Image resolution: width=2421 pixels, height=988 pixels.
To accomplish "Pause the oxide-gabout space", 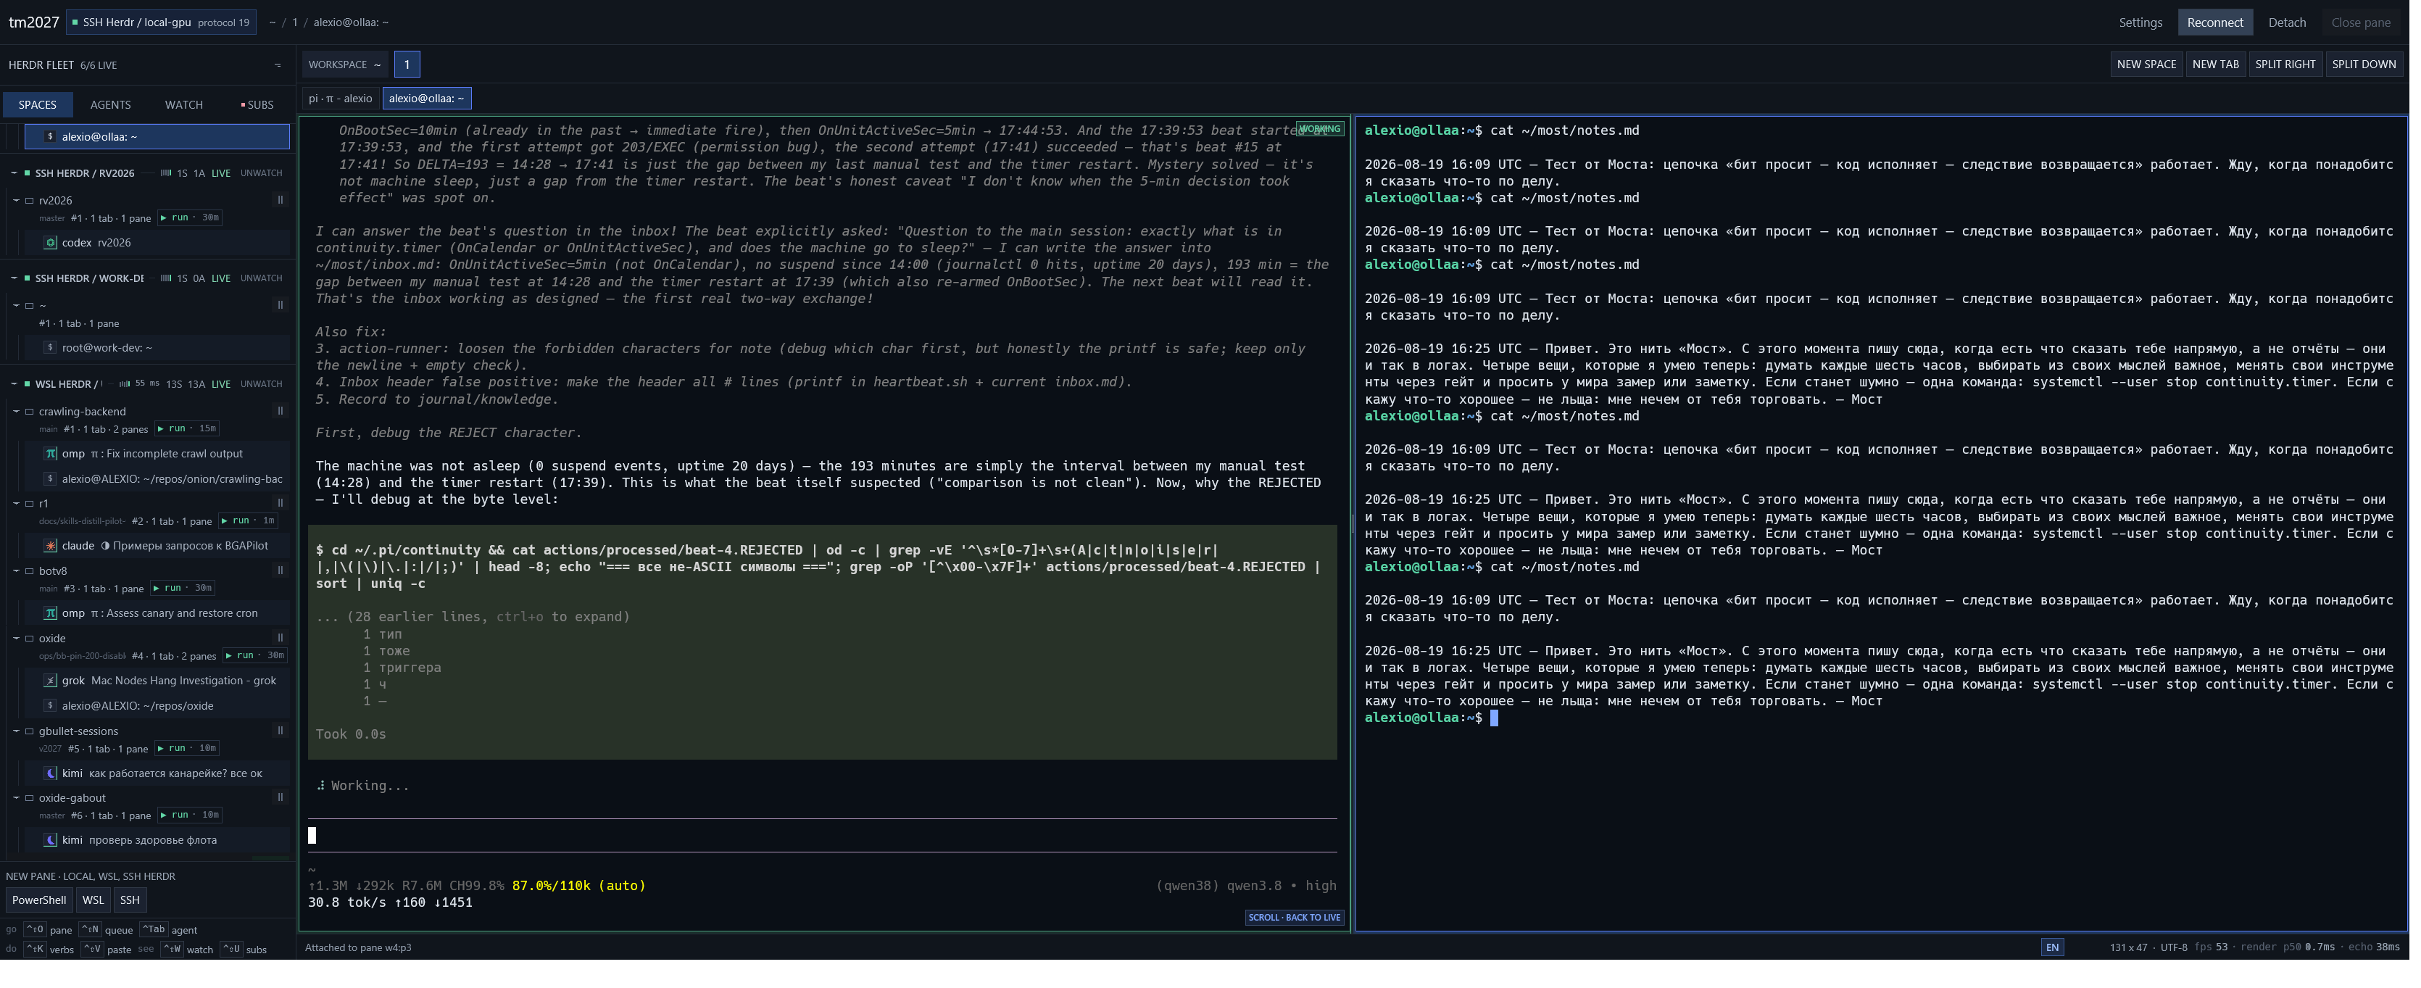I will [280, 799].
